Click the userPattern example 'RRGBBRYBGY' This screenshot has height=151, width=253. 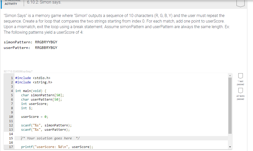point(46,48)
